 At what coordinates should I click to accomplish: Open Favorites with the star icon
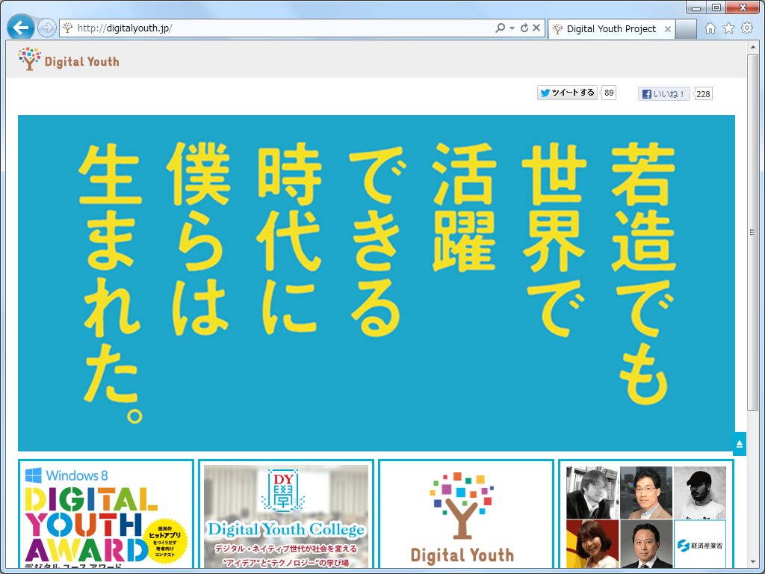coord(728,27)
